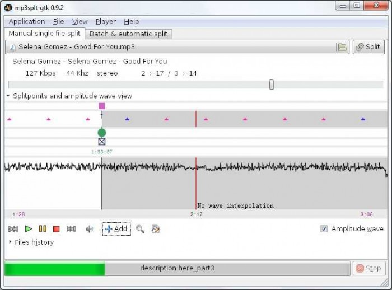
Task: Open the File menu
Action: [58, 21]
